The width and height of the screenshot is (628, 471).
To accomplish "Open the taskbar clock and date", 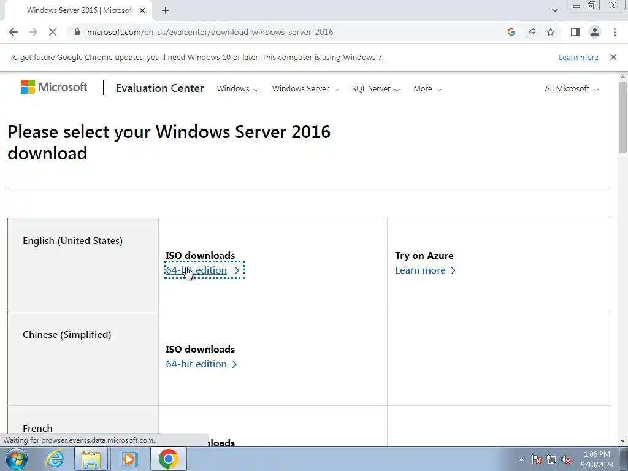I will (597, 459).
